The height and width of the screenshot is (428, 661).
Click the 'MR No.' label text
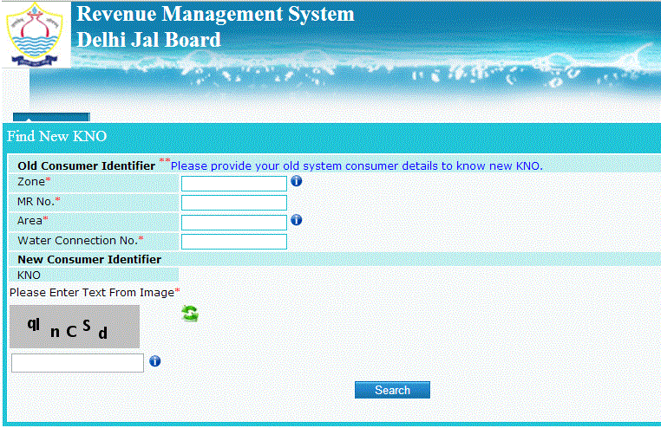click(x=36, y=202)
